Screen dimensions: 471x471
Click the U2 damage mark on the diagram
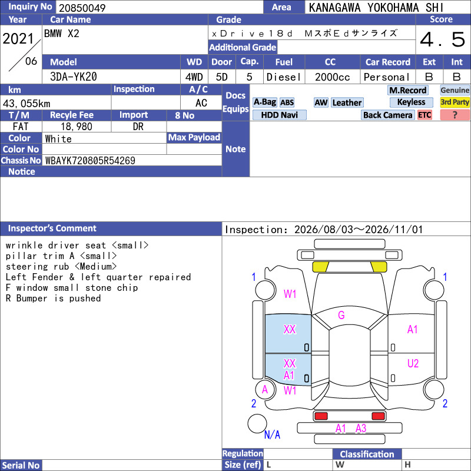(413, 363)
